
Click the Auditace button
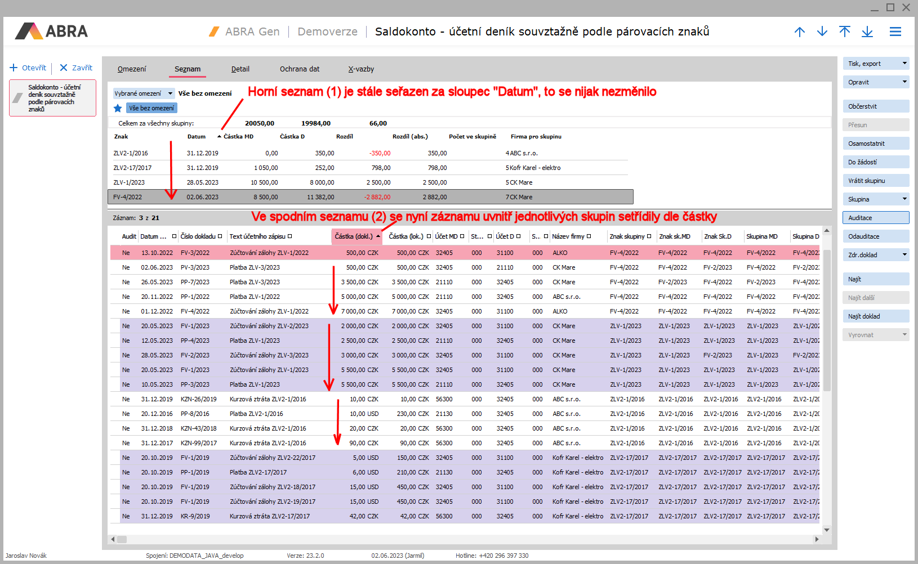pos(875,218)
